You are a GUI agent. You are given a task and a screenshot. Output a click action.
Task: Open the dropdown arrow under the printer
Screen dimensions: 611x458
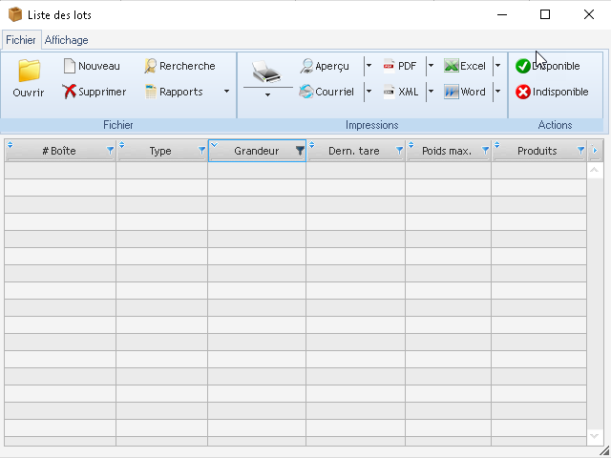pyautogui.click(x=267, y=94)
